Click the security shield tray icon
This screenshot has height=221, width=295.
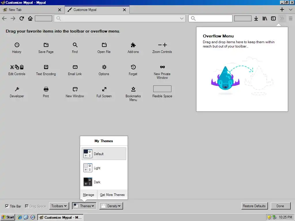(x=269, y=217)
